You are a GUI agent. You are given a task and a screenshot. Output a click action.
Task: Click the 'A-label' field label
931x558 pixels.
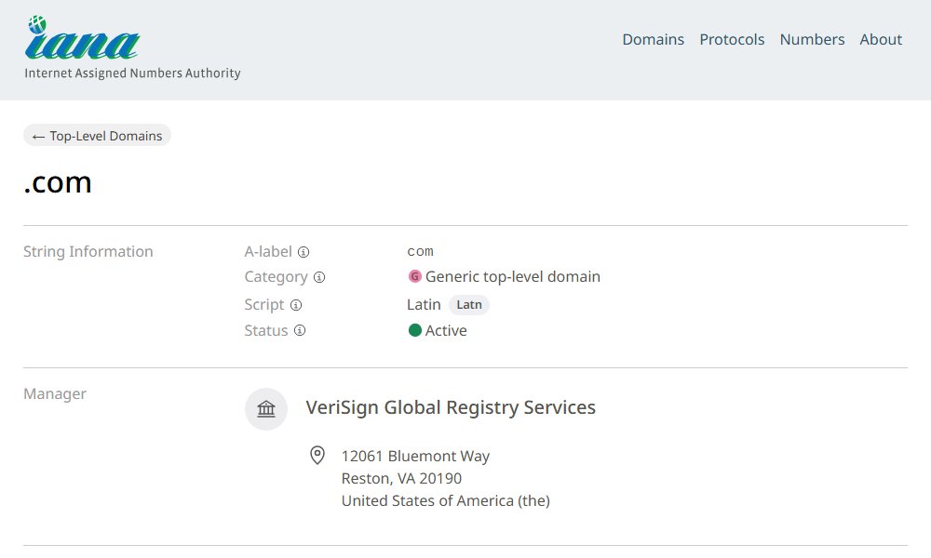(x=268, y=252)
